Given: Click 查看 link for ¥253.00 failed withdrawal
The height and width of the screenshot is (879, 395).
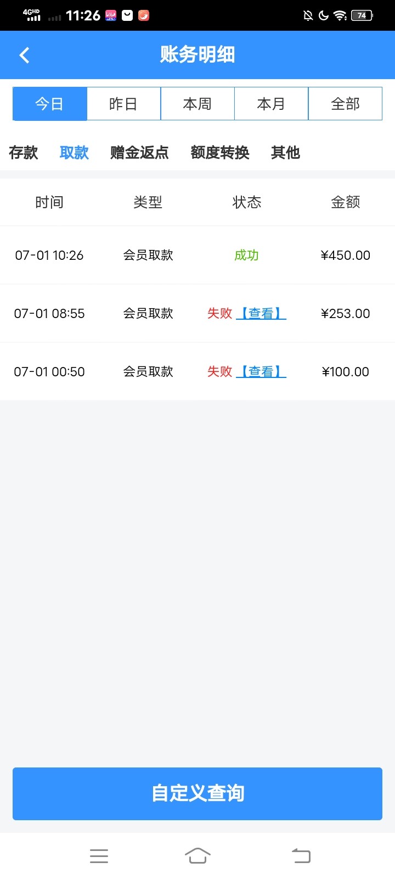Looking at the screenshot, I should [x=261, y=314].
